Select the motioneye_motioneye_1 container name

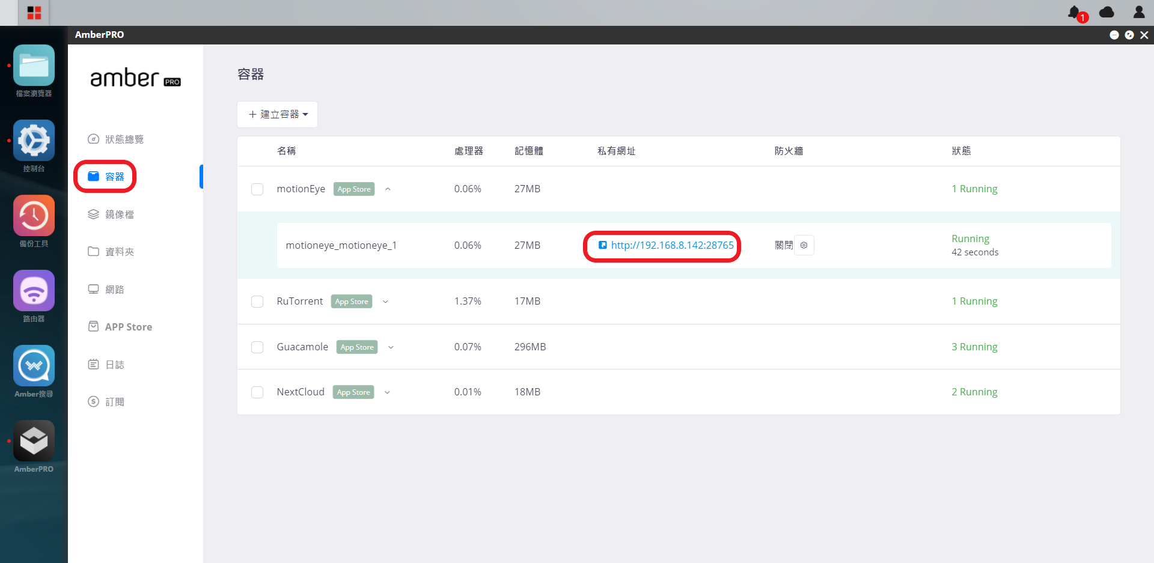[341, 245]
